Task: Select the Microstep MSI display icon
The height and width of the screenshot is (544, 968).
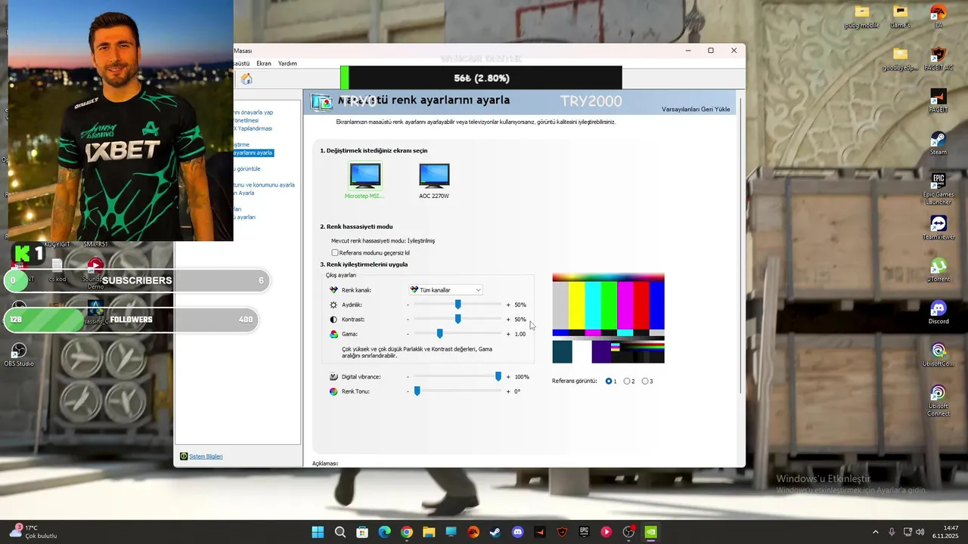Action: [365, 176]
